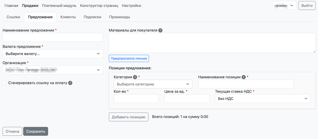Image resolution: width=318 pixels, height=139 pixels.
Task: Click help icon beside Наименование позиции
Action: pos(244,77)
